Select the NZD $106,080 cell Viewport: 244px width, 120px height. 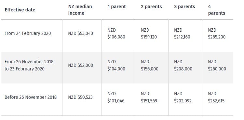click(116, 33)
